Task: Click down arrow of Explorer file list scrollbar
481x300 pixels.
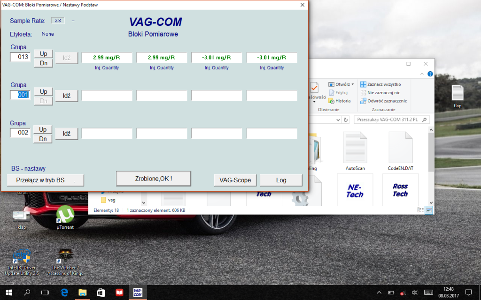Action: coord(431,202)
